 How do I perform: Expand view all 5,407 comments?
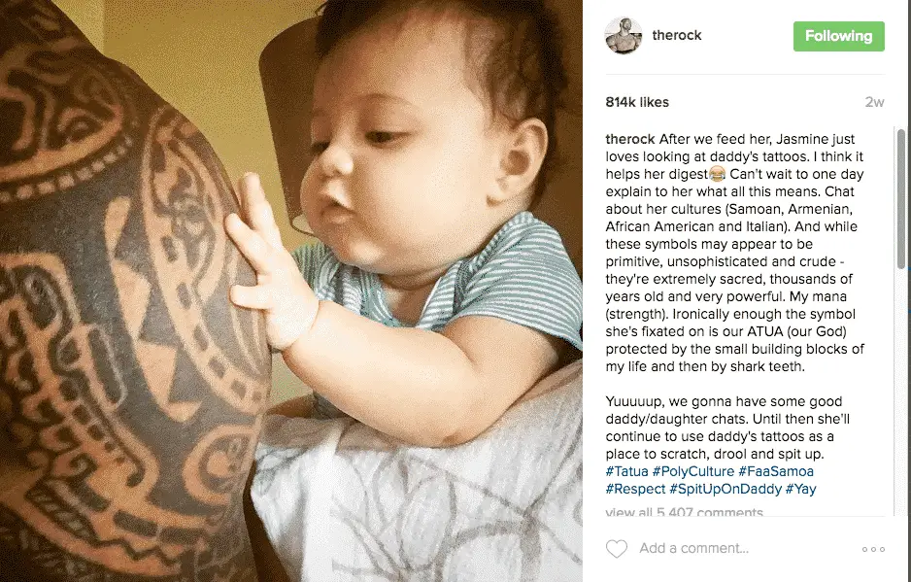684,512
